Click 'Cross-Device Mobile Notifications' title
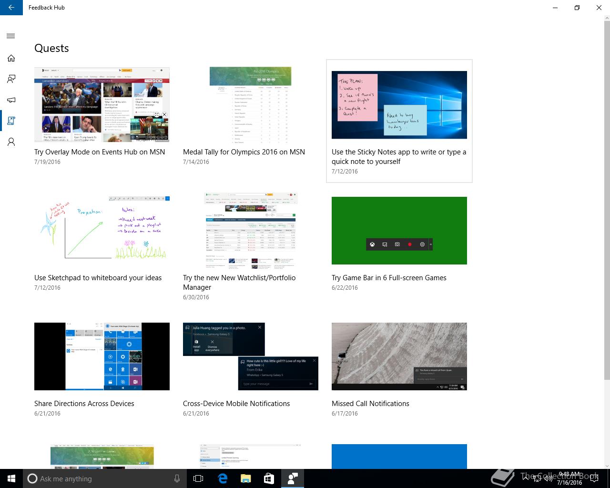This screenshot has width=610, height=488. (x=236, y=404)
